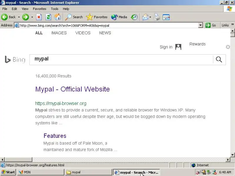Click the Windows flag logo throbber
This screenshot has height=176, width=235.
229,9
